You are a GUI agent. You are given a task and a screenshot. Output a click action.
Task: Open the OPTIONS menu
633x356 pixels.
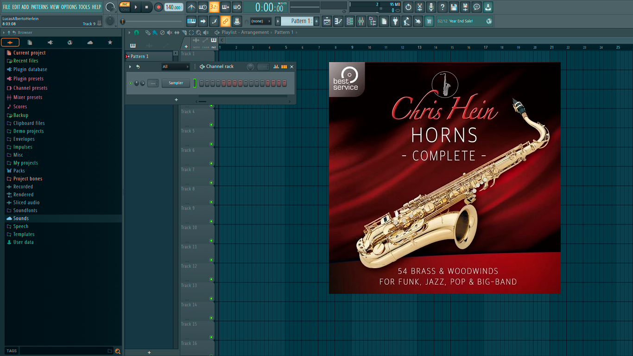point(69,7)
